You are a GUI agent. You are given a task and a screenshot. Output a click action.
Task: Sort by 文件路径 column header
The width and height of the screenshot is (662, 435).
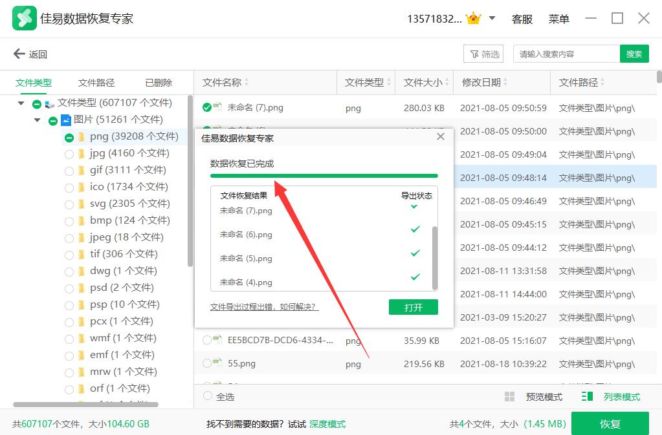pos(579,83)
